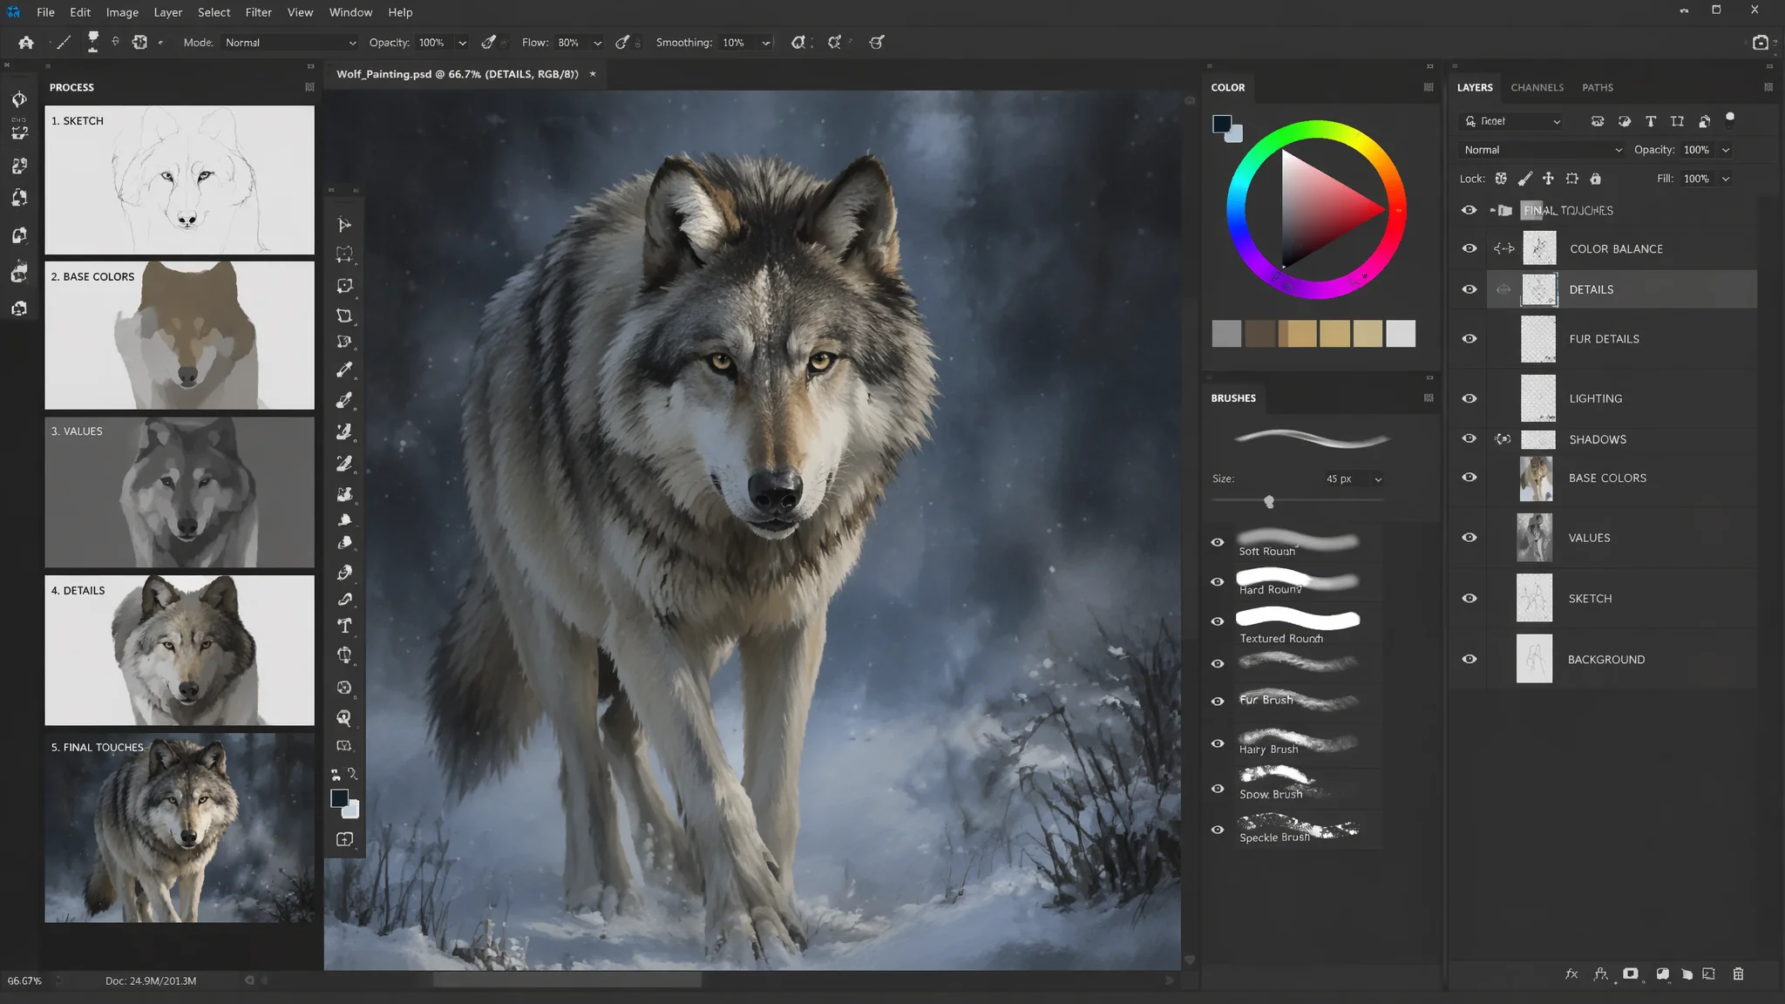The width and height of the screenshot is (1785, 1004).
Task: Click the trash icon to delete layer
Action: (x=1738, y=974)
